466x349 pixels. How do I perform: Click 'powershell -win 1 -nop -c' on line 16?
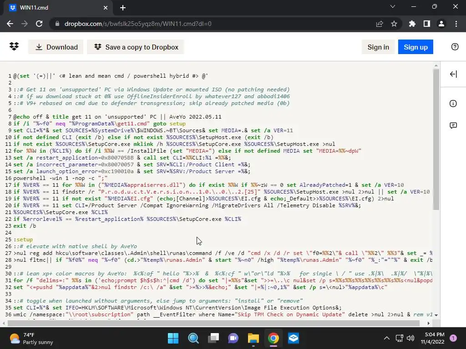coord(54,178)
